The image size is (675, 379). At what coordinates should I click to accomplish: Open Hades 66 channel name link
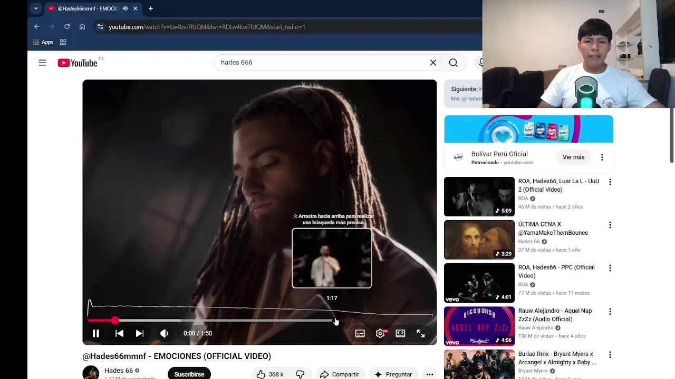coord(119,371)
